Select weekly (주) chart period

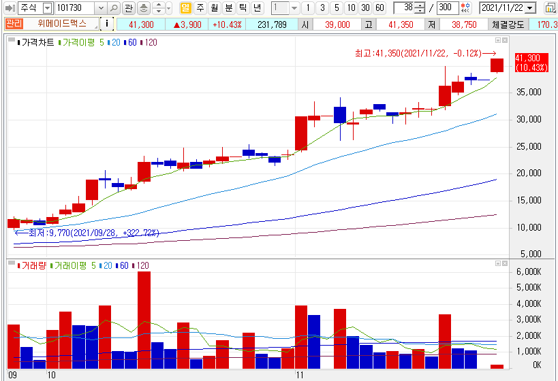pos(200,7)
